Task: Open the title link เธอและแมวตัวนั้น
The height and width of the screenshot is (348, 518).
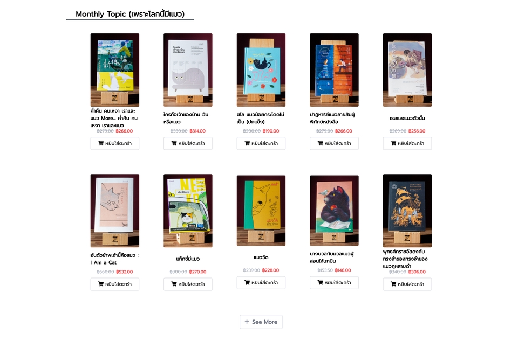Action: click(x=407, y=118)
